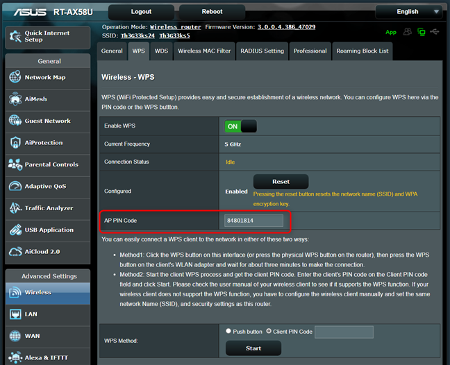Click the AiMesh icon in sidebar
Image resolution: width=450 pixels, height=365 pixels.
click(15, 99)
